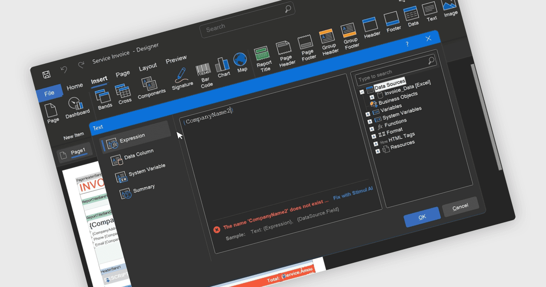Screen dimensions: 546x287
Task: Add a Header band
Action: [x=370, y=27]
